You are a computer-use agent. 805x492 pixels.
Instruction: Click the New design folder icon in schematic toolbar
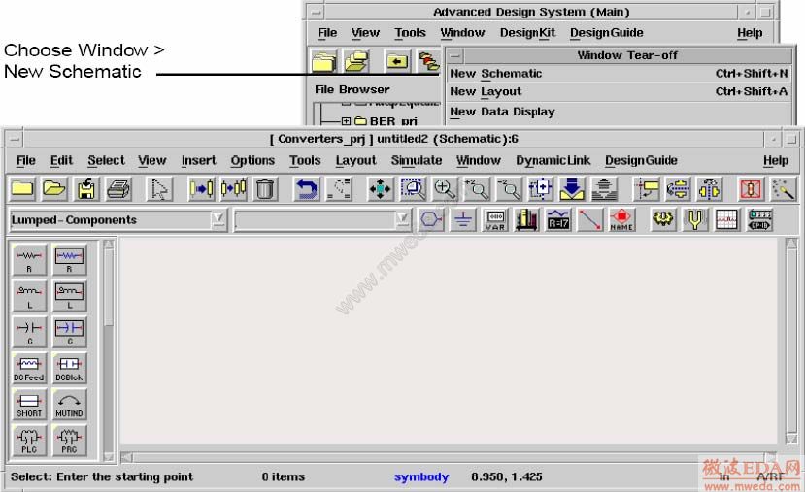(22, 189)
